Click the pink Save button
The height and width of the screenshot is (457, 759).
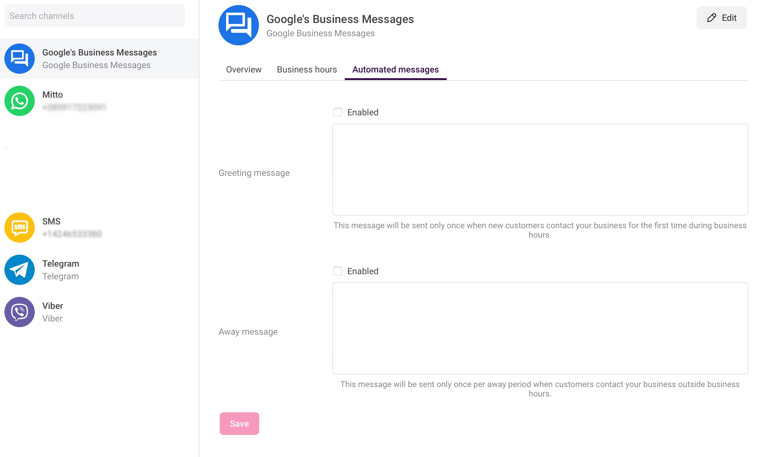tap(239, 424)
